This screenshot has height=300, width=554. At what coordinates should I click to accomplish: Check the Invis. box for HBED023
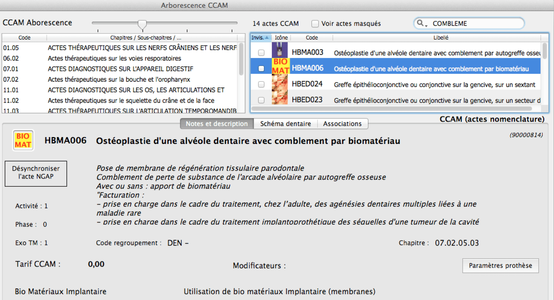(x=261, y=100)
